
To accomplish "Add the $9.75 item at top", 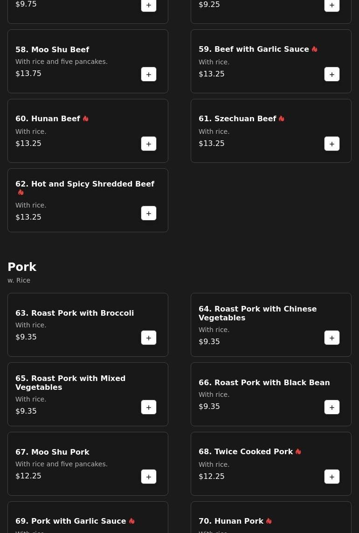I will tap(149, 5).
